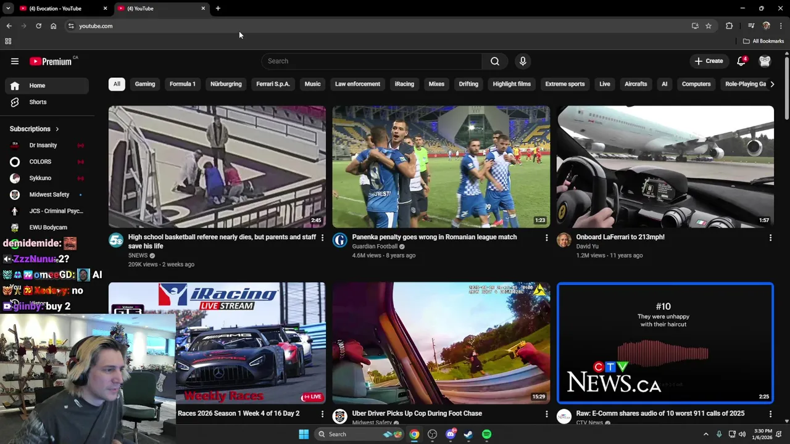Select the iRacing filter chip
The width and height of the screenshot is (790, 444).
click(x=404, y=84)
